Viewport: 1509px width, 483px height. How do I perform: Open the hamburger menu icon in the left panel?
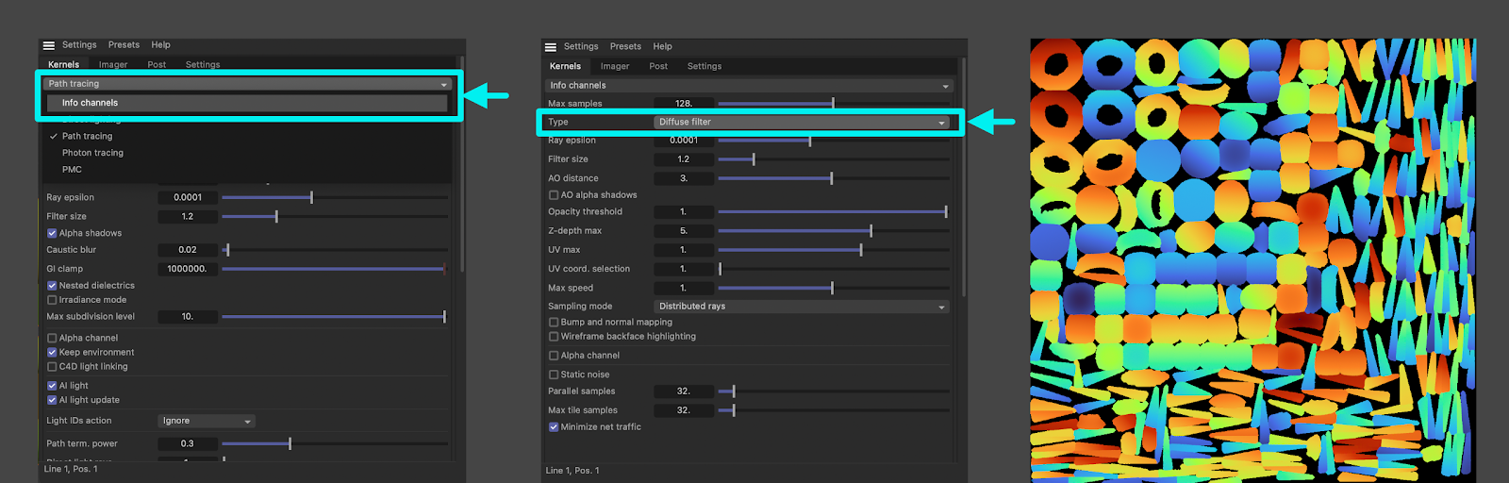coord(49,45)
